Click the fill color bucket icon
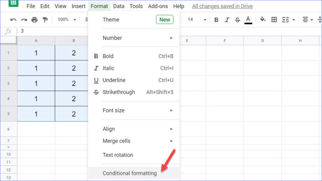Viewport: 322px width, 181px height. point(263,20)
